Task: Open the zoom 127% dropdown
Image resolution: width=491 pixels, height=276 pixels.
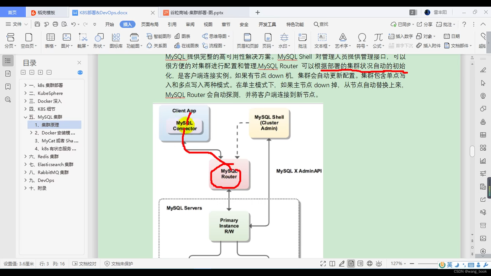Action: coord(398,263)
